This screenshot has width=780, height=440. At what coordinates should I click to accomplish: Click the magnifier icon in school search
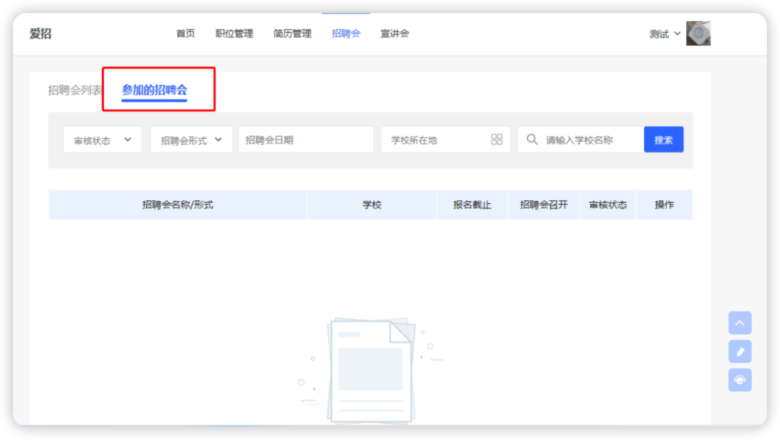532,139
